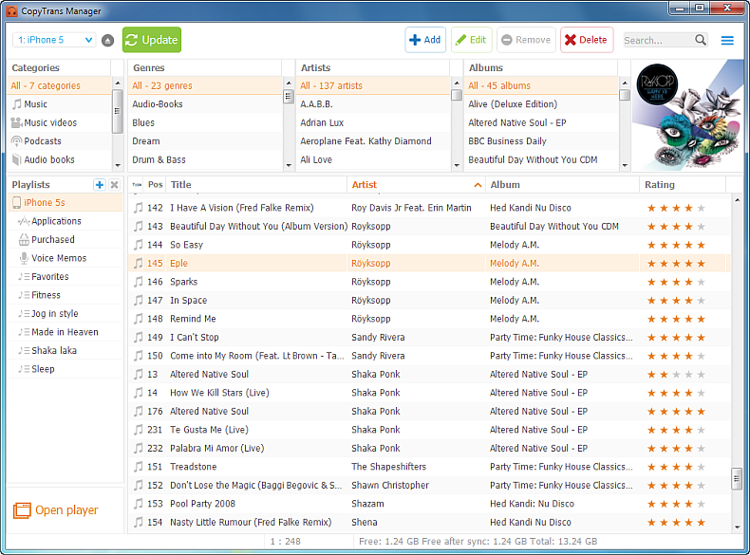Click the track list vertical scrollbar
The image size is (750, 555).
click(737, 479)
